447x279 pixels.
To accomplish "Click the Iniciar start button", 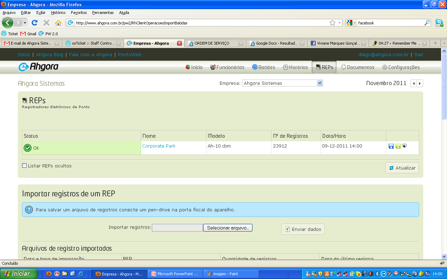I will pyautogui.click(x=19, y=274).
